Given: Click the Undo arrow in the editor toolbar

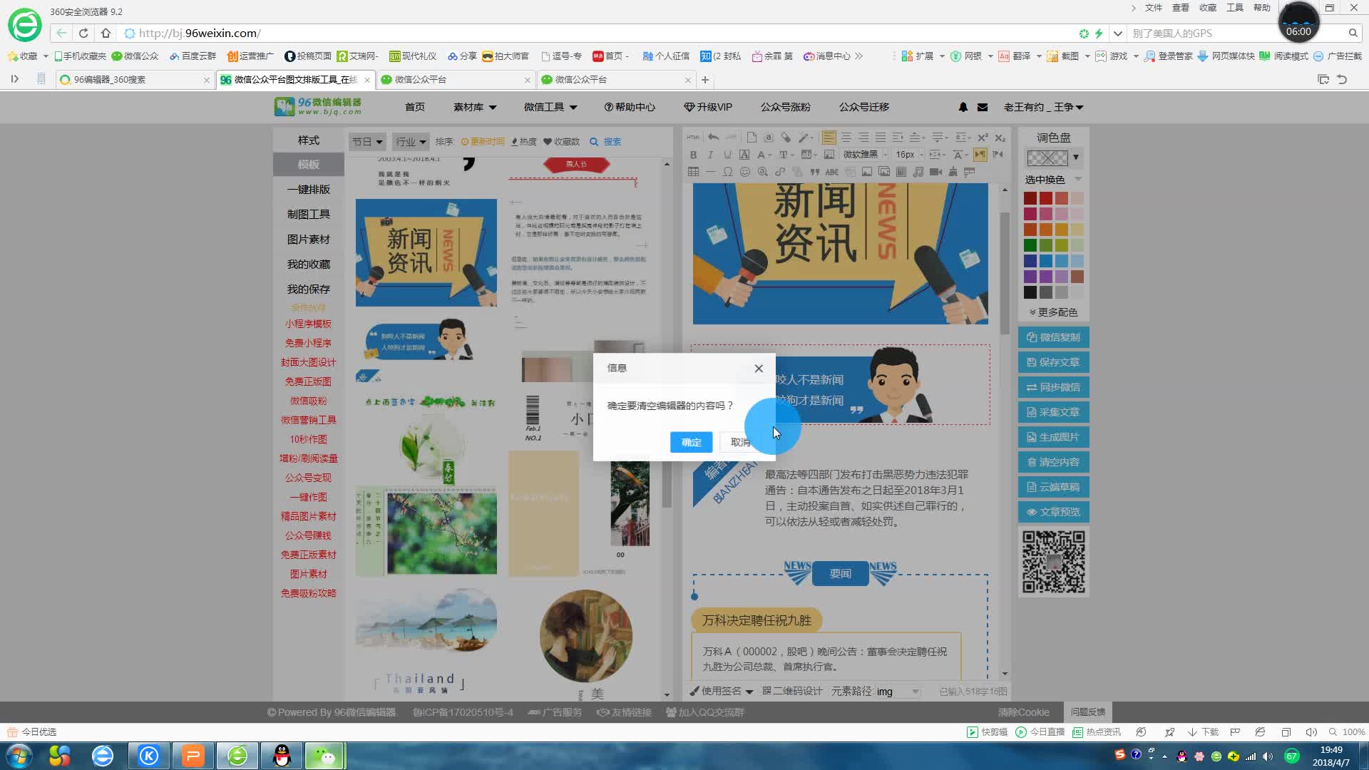Looking at the screenshot, I should tap(714, 137).
